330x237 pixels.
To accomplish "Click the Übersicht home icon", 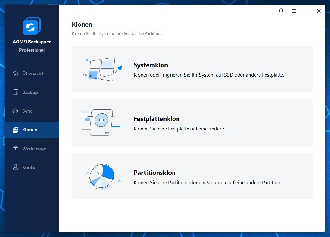I will click(15, 74).
